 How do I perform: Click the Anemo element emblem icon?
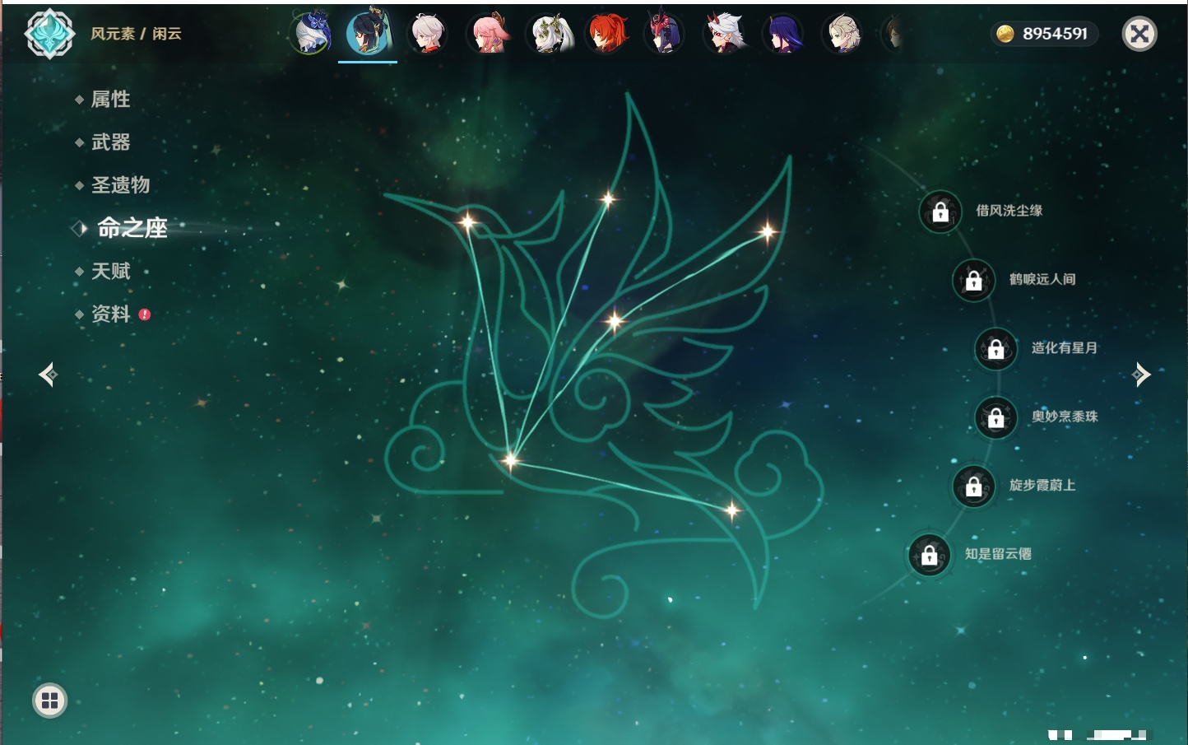[50, 34]
